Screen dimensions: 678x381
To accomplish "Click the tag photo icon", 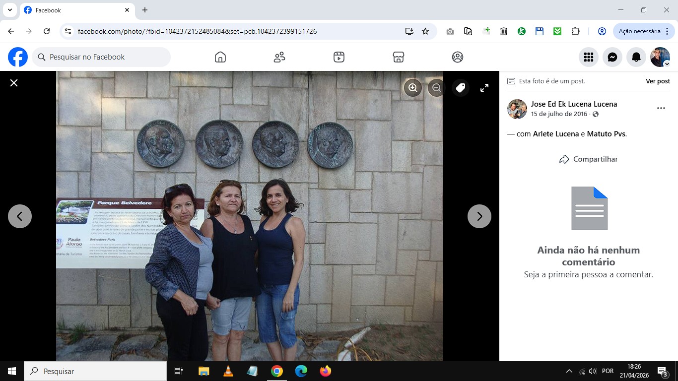I will 461,88.
